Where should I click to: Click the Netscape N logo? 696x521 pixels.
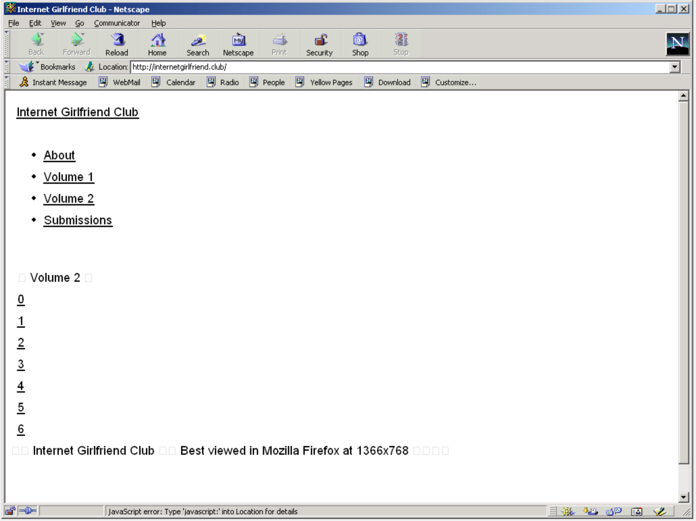[x=677, y=44]
